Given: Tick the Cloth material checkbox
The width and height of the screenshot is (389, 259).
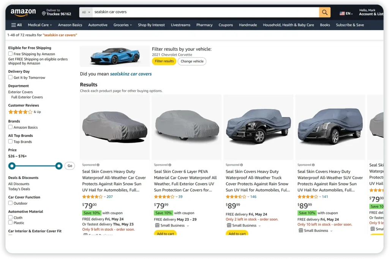Looking at the screenshot, I should pos(10,217).
